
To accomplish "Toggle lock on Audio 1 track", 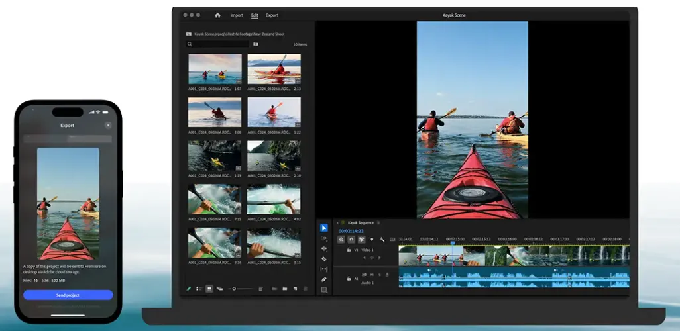I will tap(349, 279).
